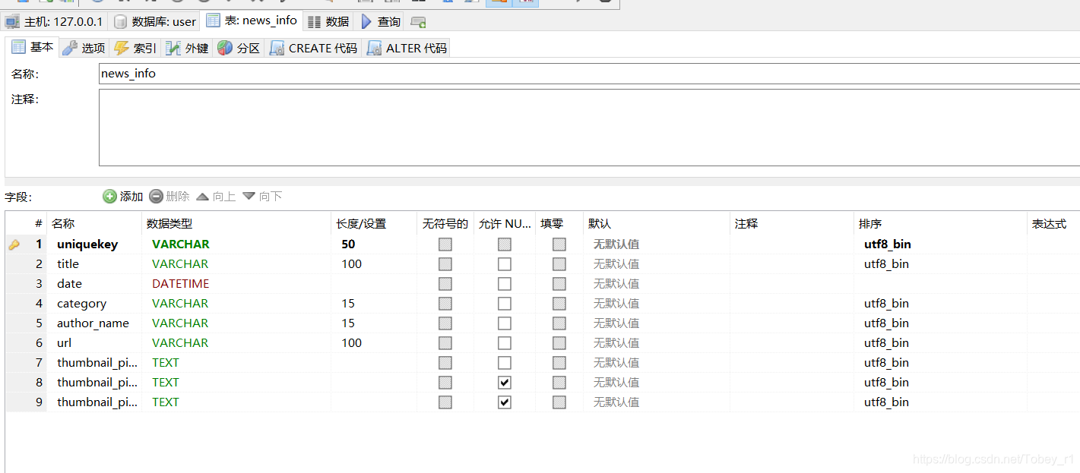Switch to host 127.0.0.1 tab
The height and width of the screenshot is (473, 1080).
click(x=54, y=21)
